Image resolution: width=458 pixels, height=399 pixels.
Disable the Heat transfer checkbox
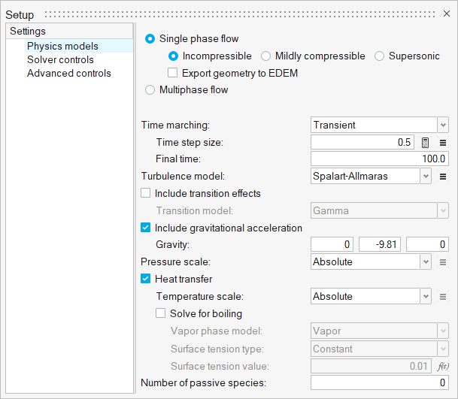[146, 280]
